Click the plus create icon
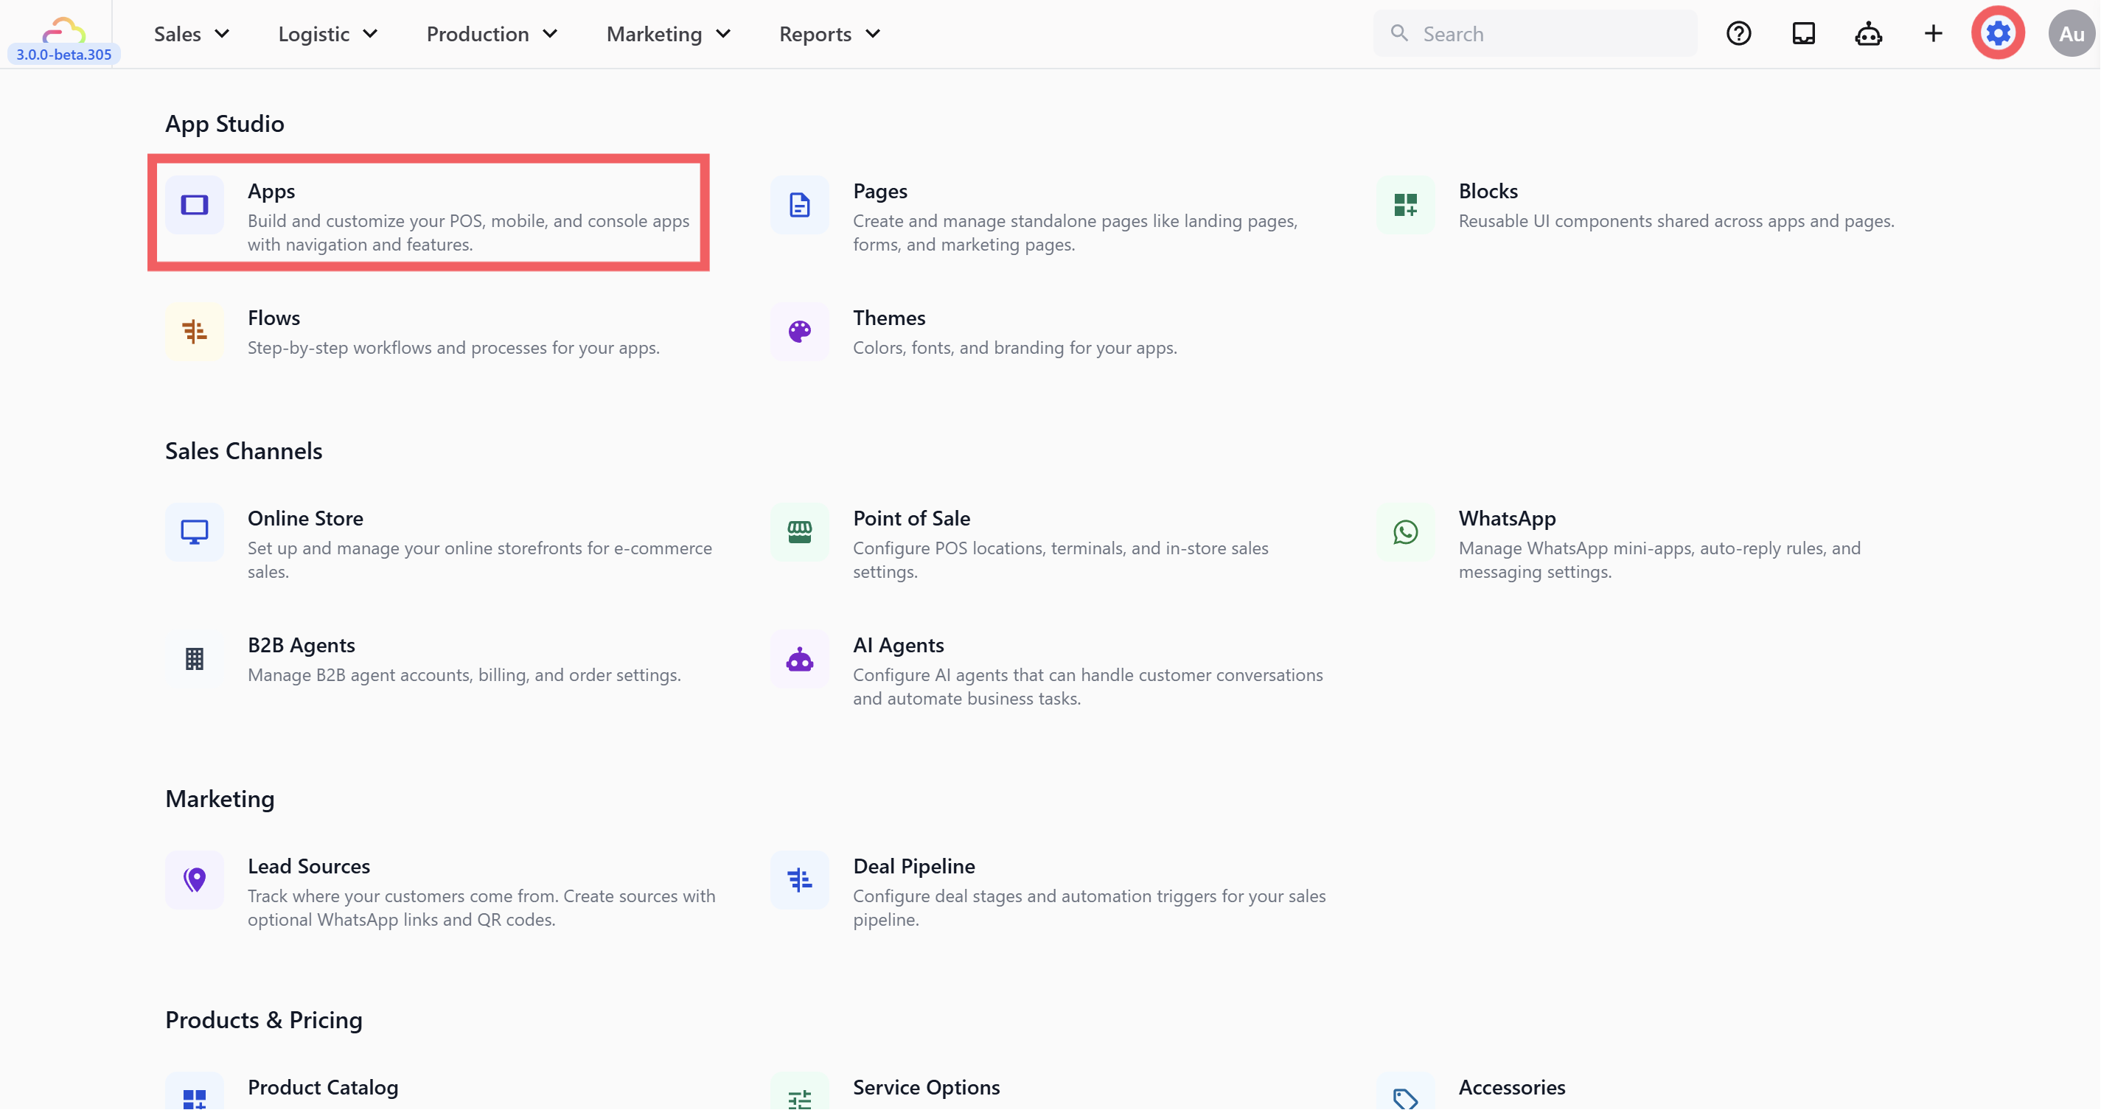The image size is (2101, 1110). 1932,33
